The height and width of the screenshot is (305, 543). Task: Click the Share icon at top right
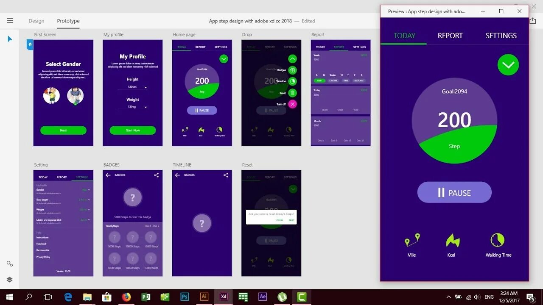(533, 21)
